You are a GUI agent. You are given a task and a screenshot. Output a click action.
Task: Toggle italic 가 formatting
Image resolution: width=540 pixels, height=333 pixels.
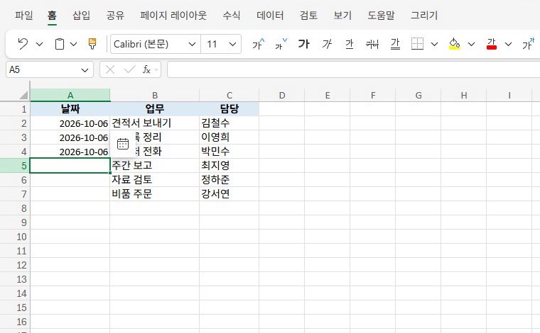point(326,44)
